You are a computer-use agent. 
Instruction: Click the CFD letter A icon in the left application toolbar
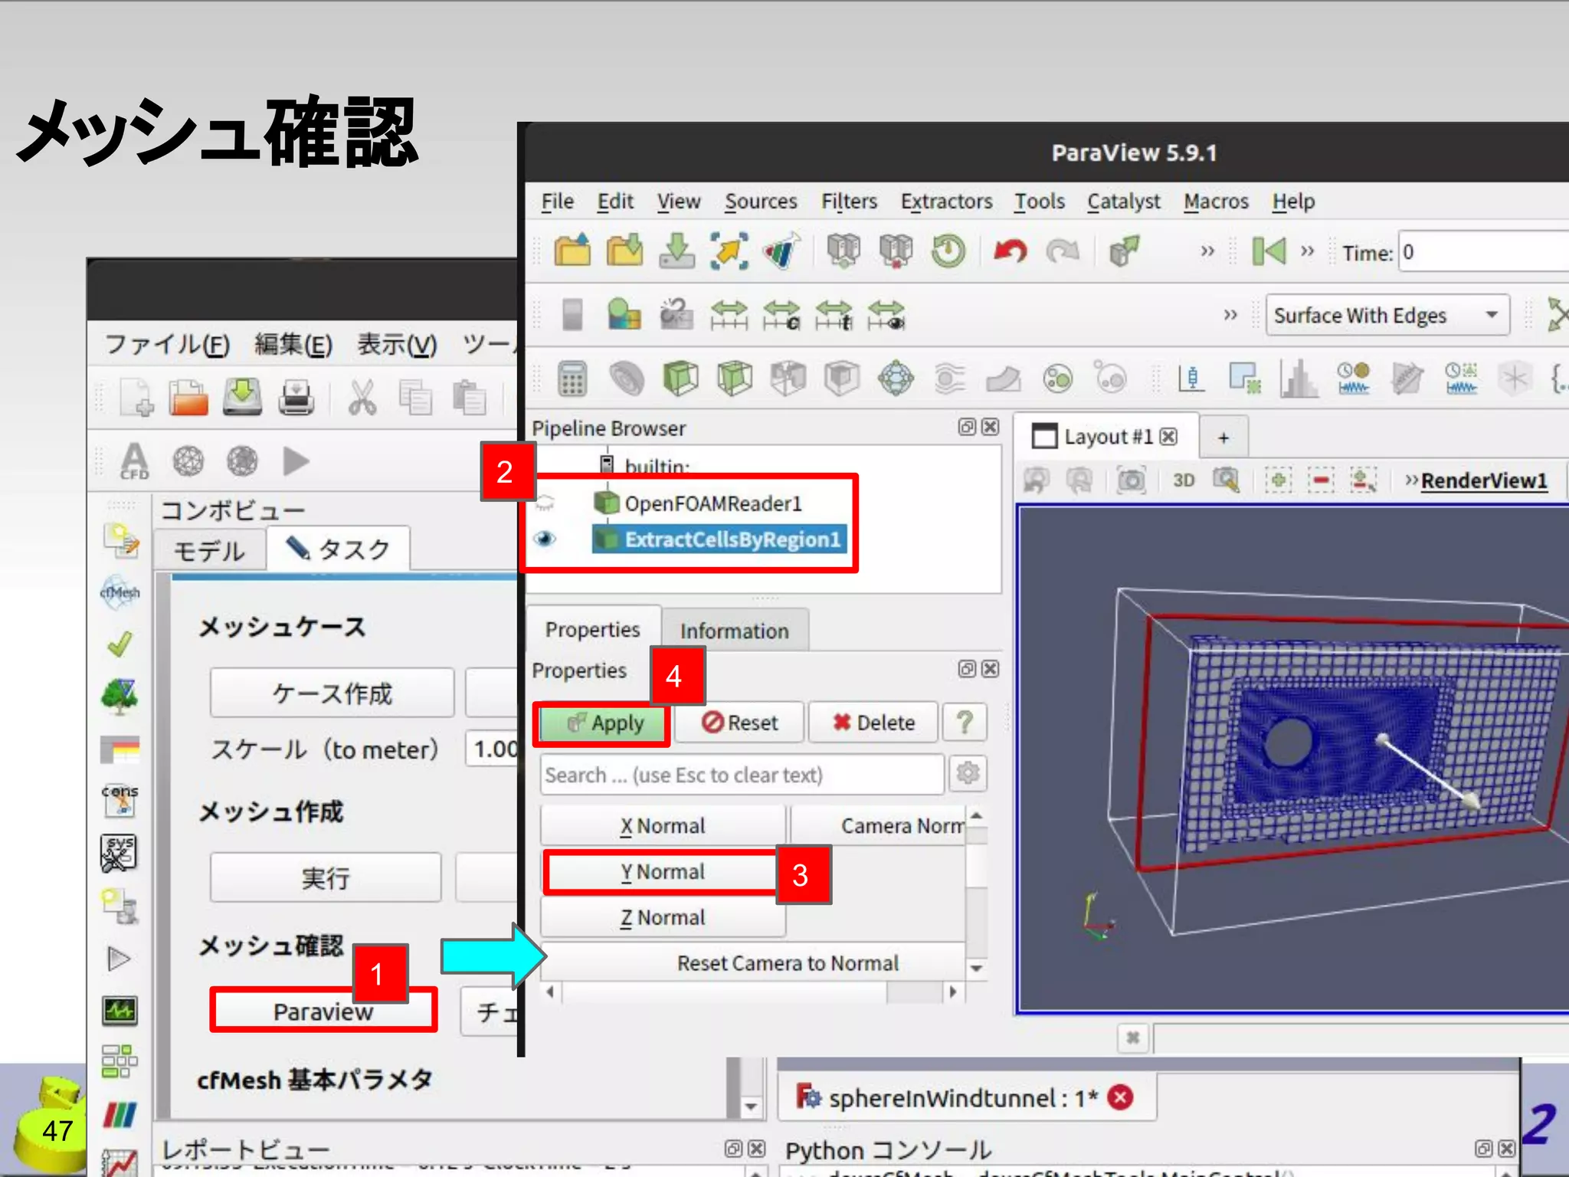pos(135,461)
